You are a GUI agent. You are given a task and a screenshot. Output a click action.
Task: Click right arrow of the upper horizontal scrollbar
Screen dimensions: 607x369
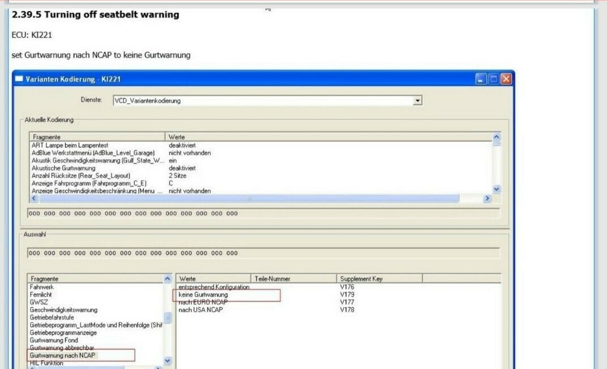click(x=487, y=198)
